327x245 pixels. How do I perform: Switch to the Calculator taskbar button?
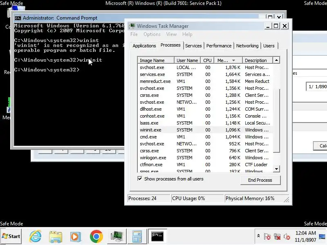point(137,236)
